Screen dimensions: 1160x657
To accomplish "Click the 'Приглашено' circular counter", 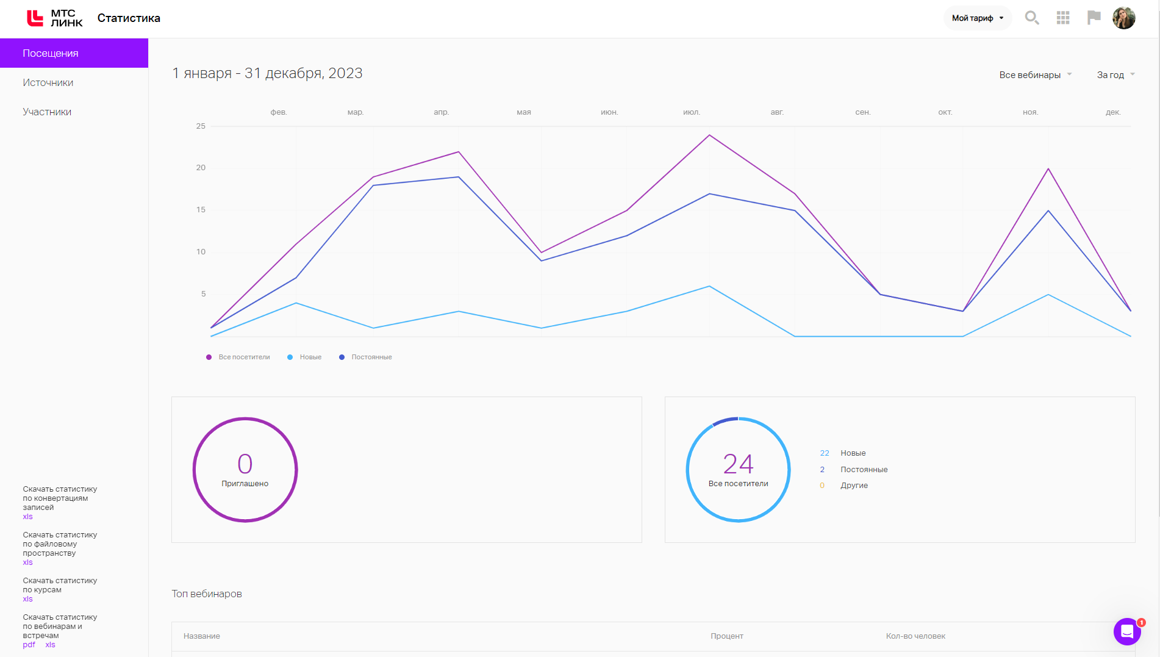I will click(245, 470).
